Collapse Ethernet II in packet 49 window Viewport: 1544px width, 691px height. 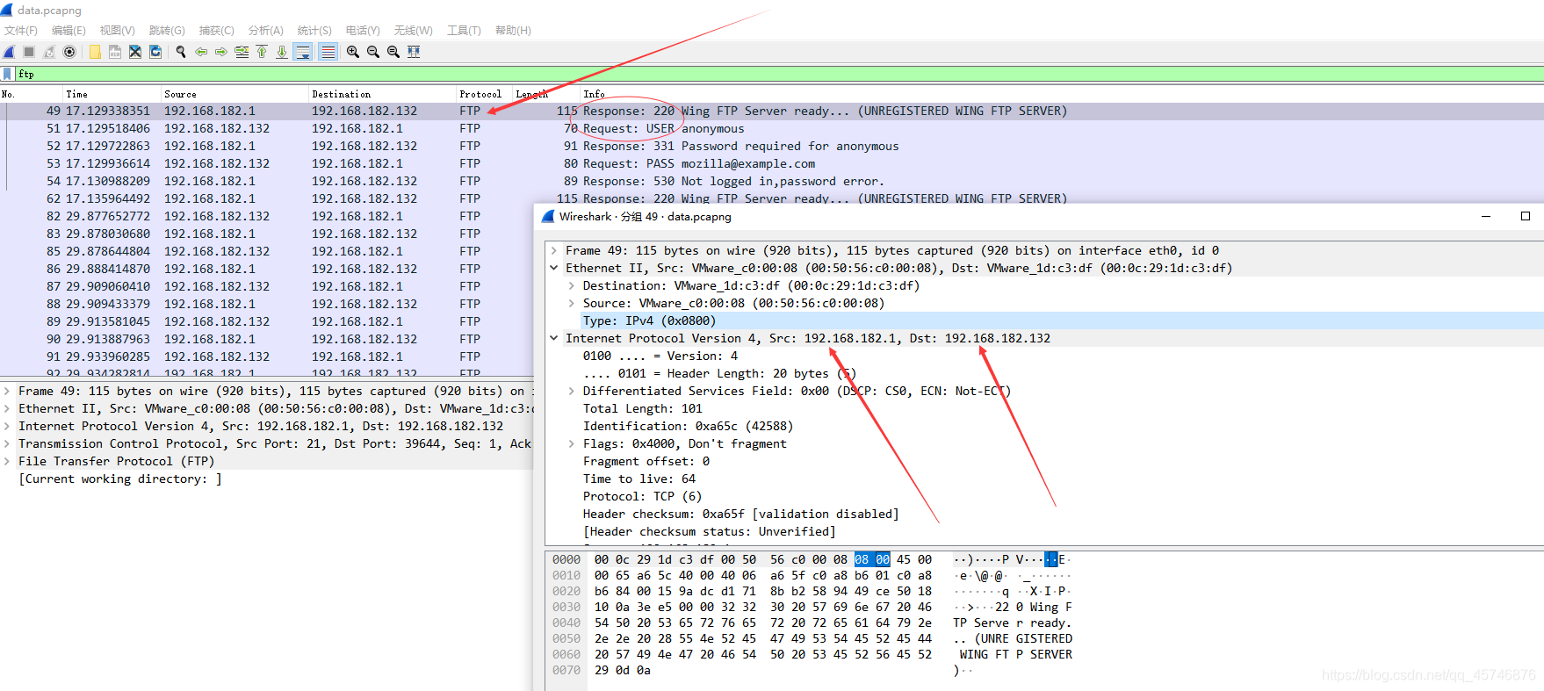tap(554, 269)
